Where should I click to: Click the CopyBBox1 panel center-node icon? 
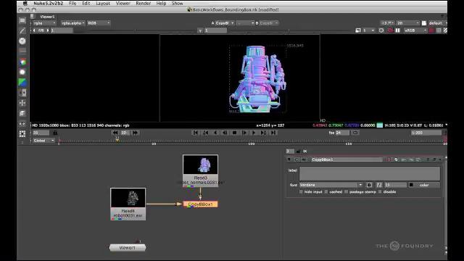pyautogui.click(x=297, y=159)
